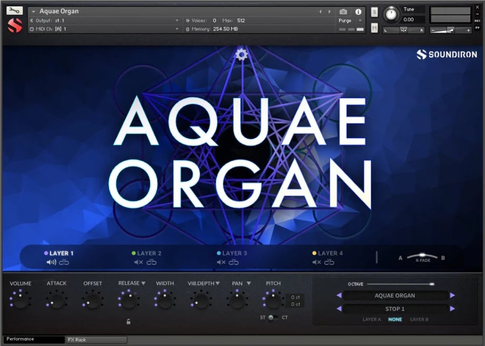Image resolution: width=485 pixels, height=346 pixels.
Task: Click the Layer 1 link icon
Action: (64, 262)
